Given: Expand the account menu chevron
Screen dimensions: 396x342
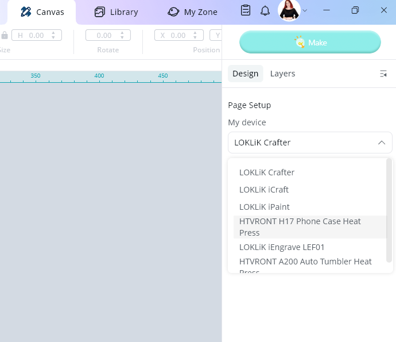Looking at the screenshot, I should point(305,10).
